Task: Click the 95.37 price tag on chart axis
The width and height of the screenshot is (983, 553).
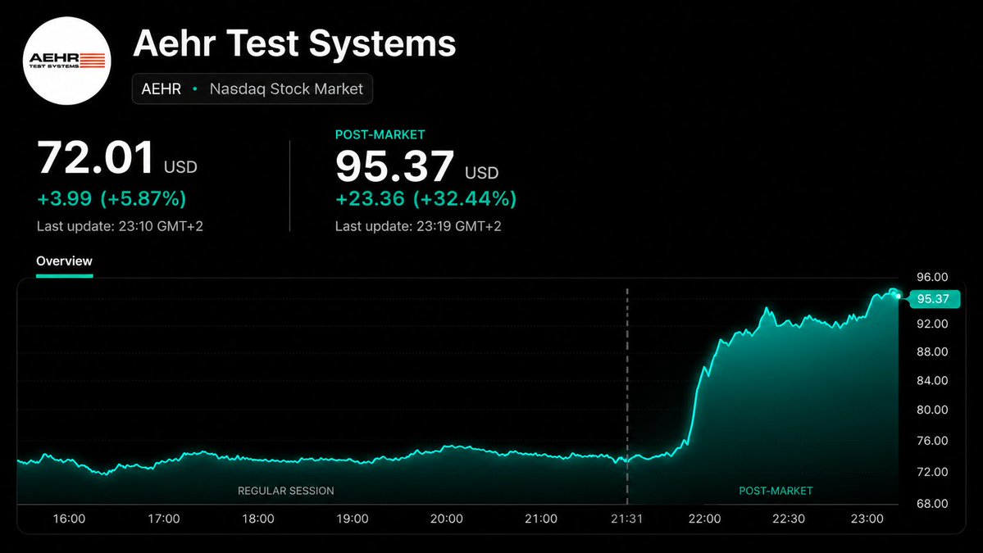Action: [x=933, y=299]
